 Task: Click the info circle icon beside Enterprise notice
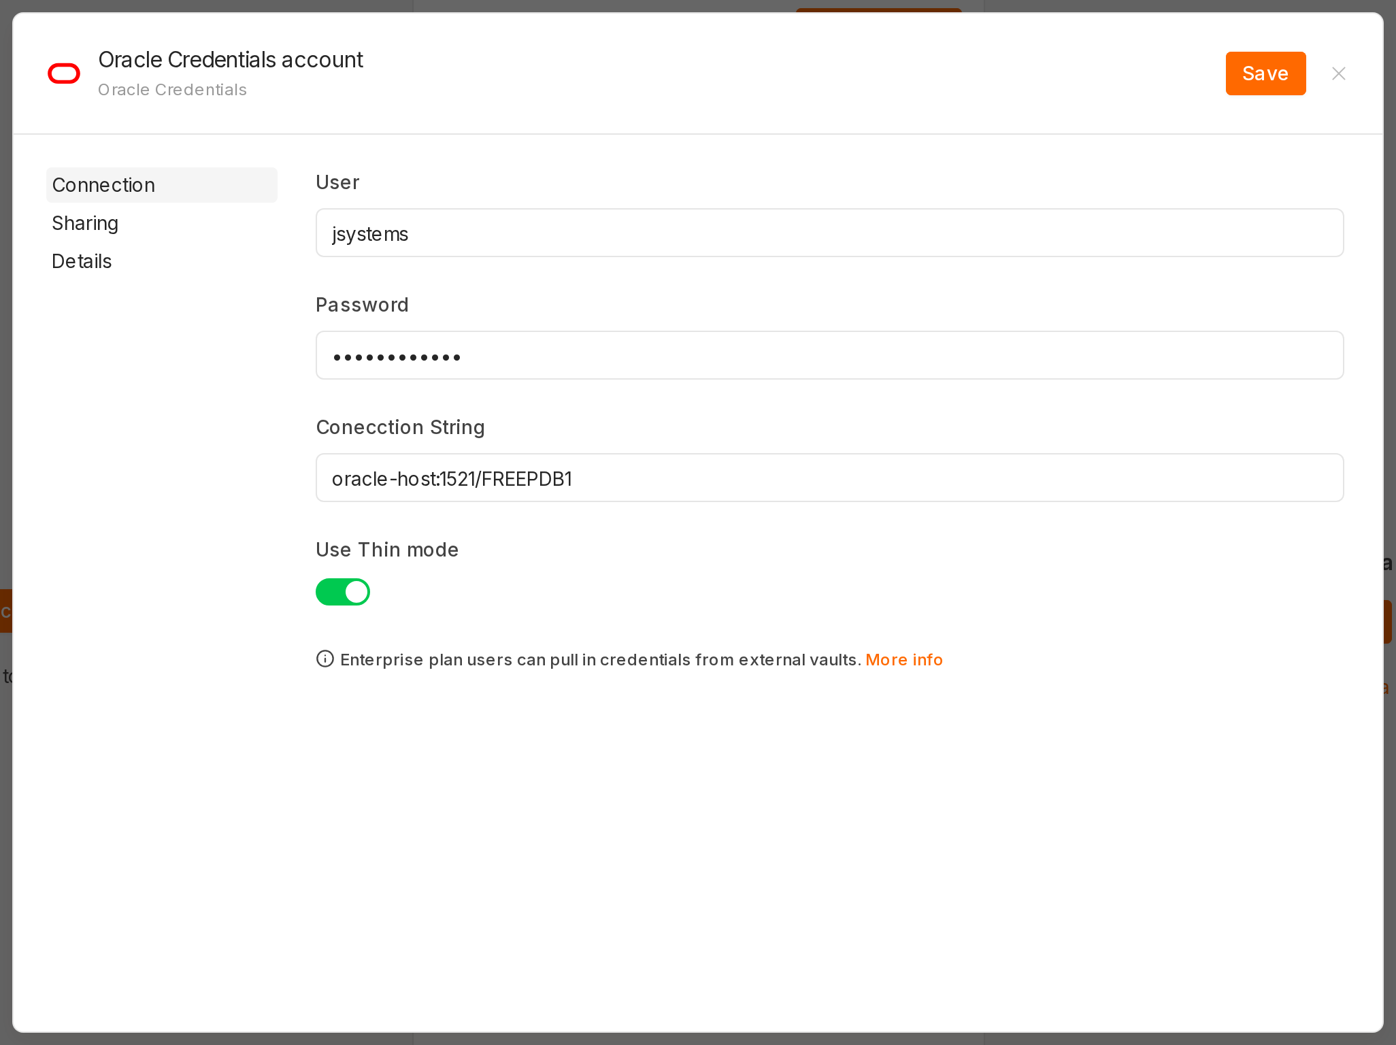point(325,659)
